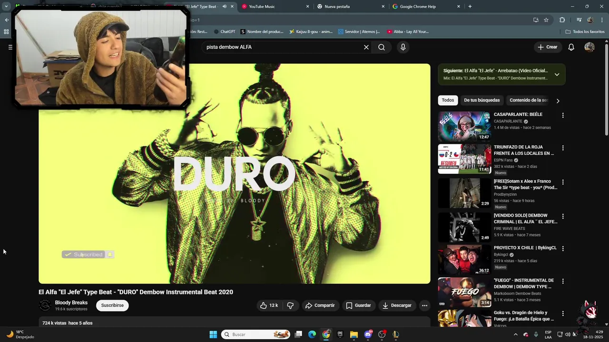Open the YouTube hamburger guide menu

(x=10, y=47)
